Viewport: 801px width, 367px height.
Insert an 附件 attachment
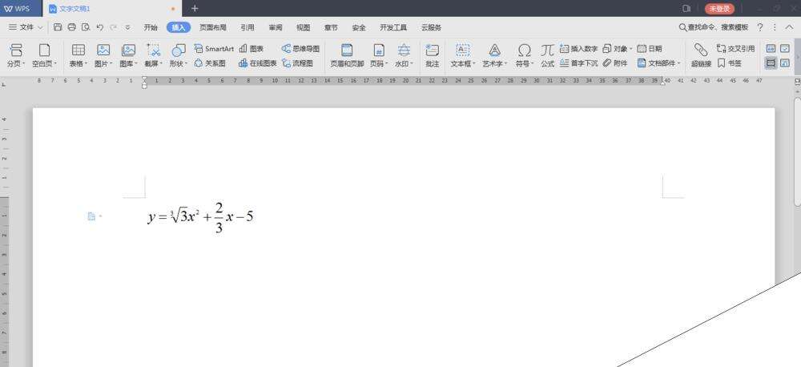[x=615, y=63]
